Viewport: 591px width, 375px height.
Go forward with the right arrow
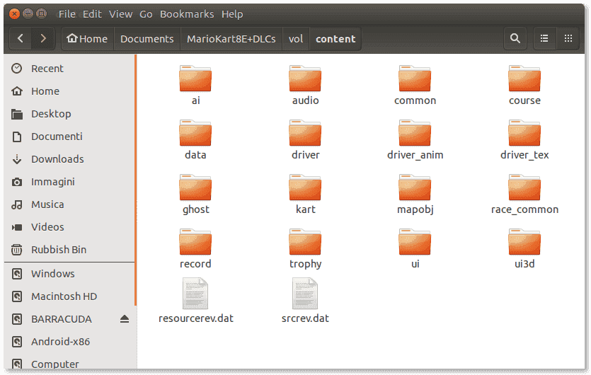(x=43, y=38)
